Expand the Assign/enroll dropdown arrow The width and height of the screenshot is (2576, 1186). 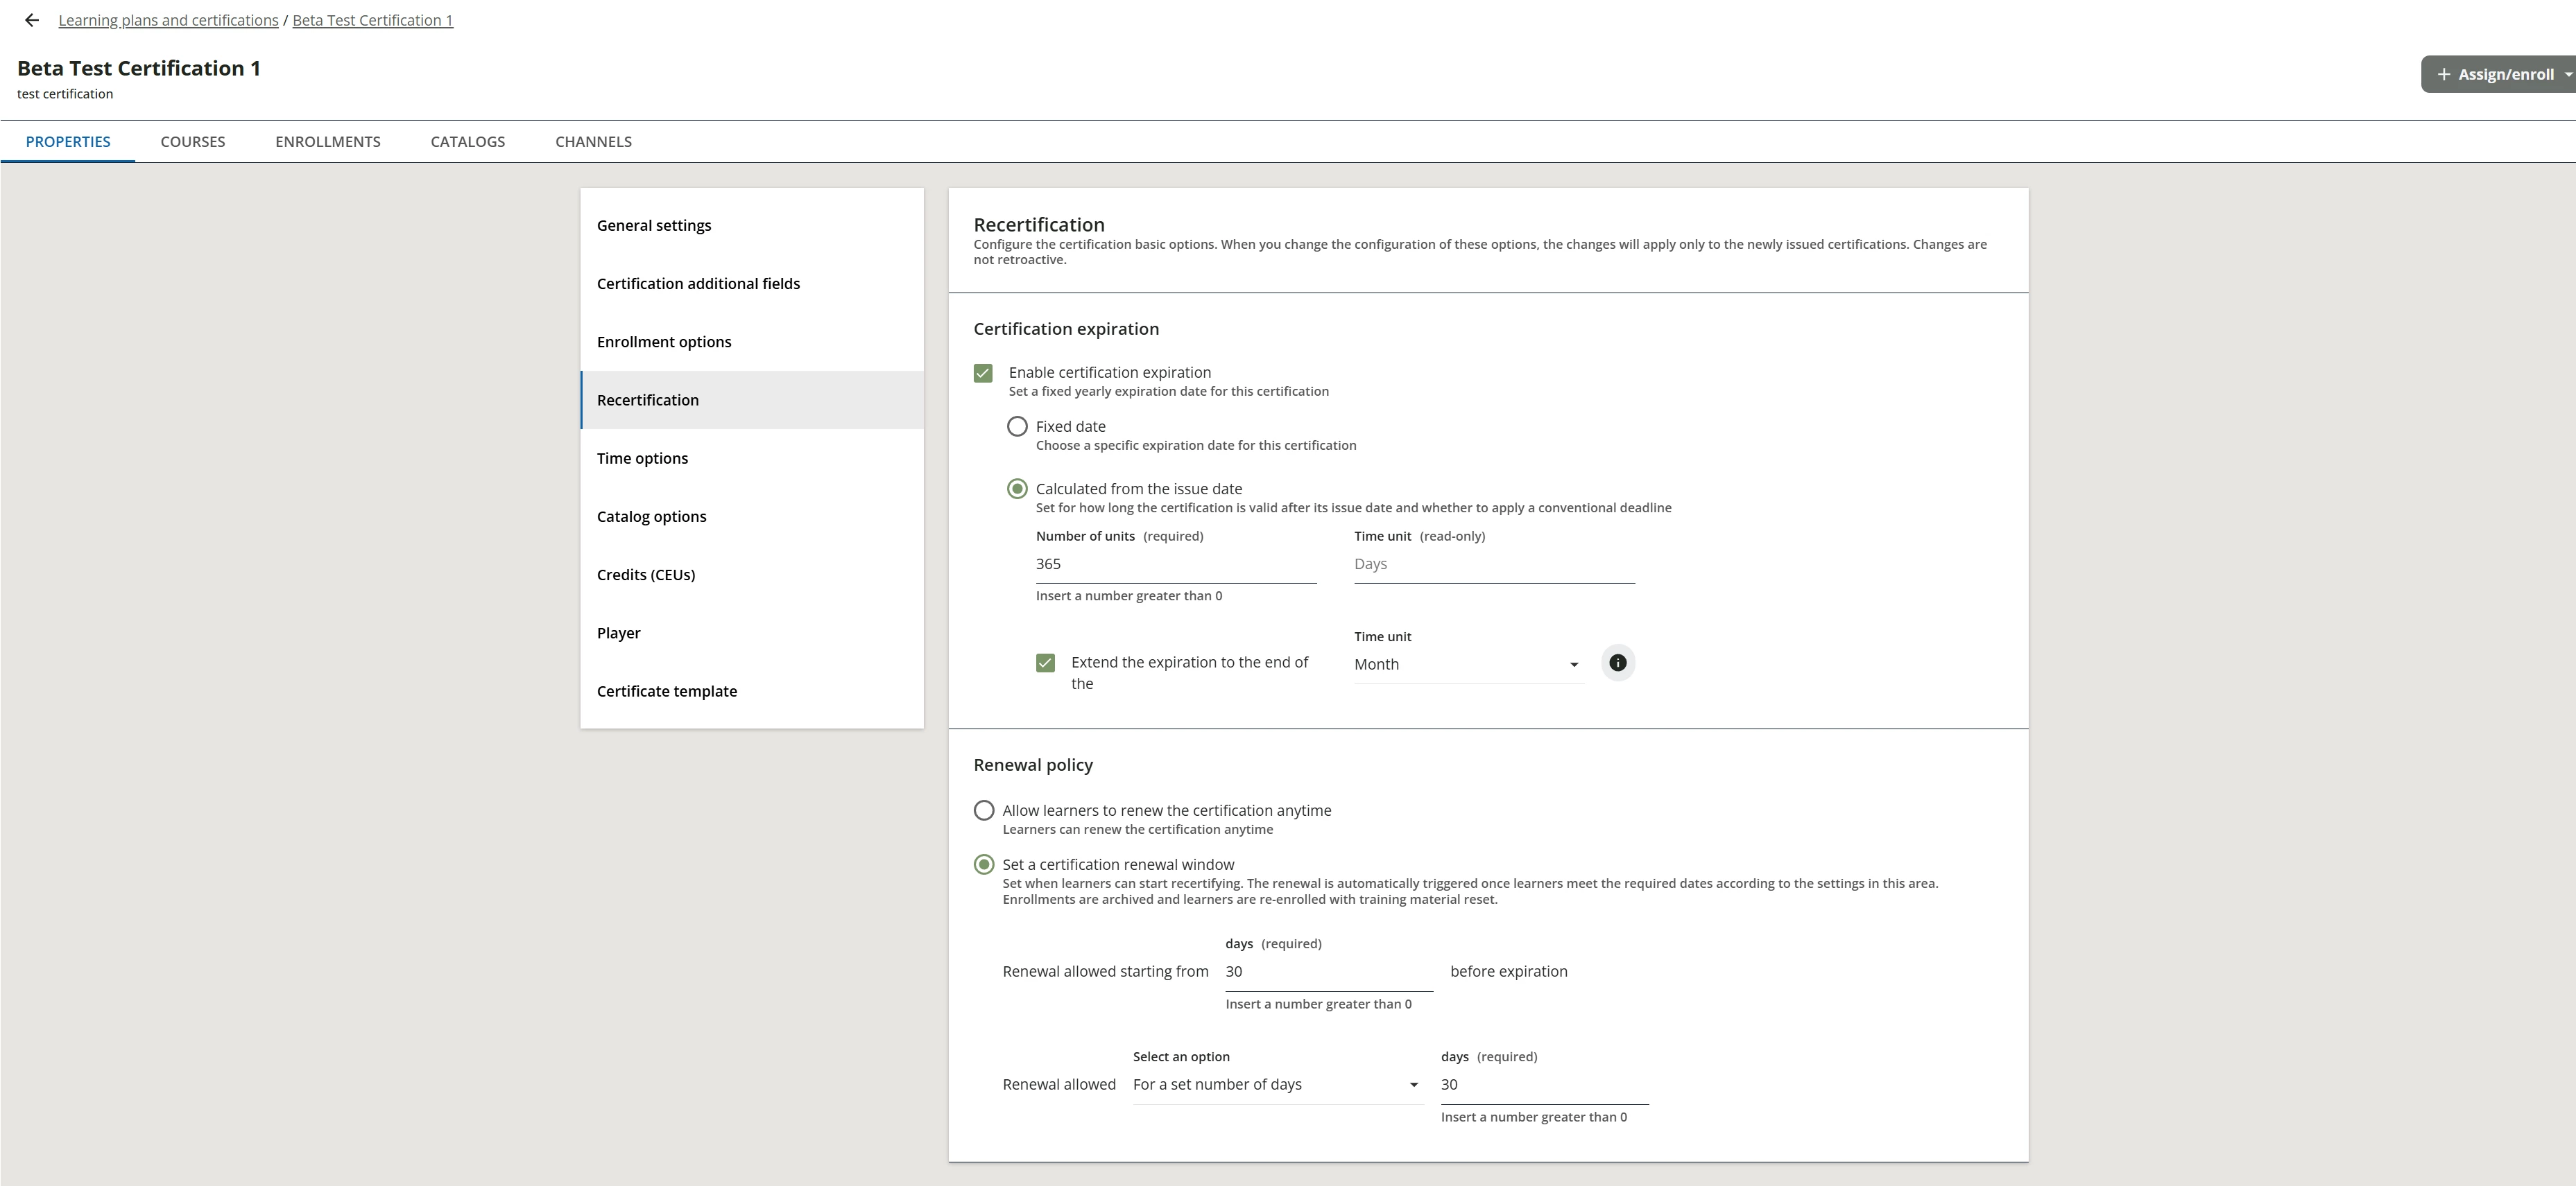point(2567,74)
